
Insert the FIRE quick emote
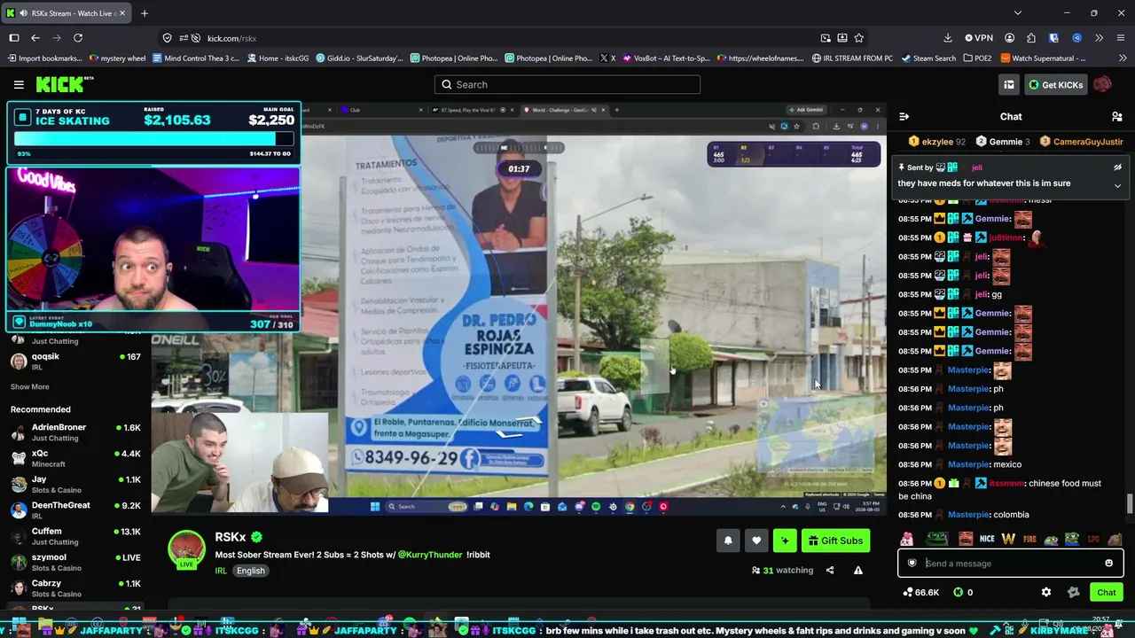pos(1029,539)
